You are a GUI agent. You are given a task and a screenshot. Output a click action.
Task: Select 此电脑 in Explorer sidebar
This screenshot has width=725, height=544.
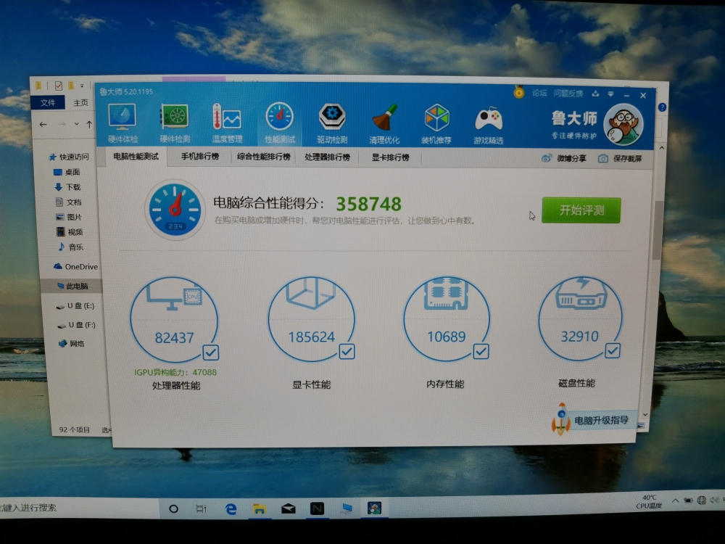pos(72,286)
